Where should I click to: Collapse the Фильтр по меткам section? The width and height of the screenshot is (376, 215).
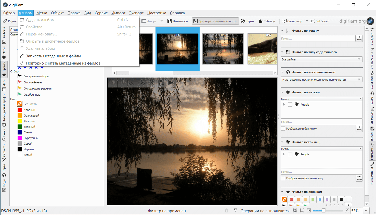pos(282,92)
